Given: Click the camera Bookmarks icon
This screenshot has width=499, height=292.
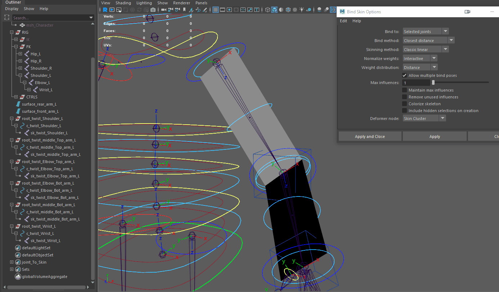Looking at the screenshot, I should tap(184, 10).
